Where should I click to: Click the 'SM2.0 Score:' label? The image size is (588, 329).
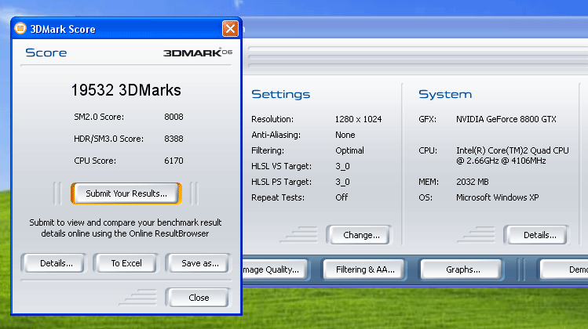pos(99,117)
